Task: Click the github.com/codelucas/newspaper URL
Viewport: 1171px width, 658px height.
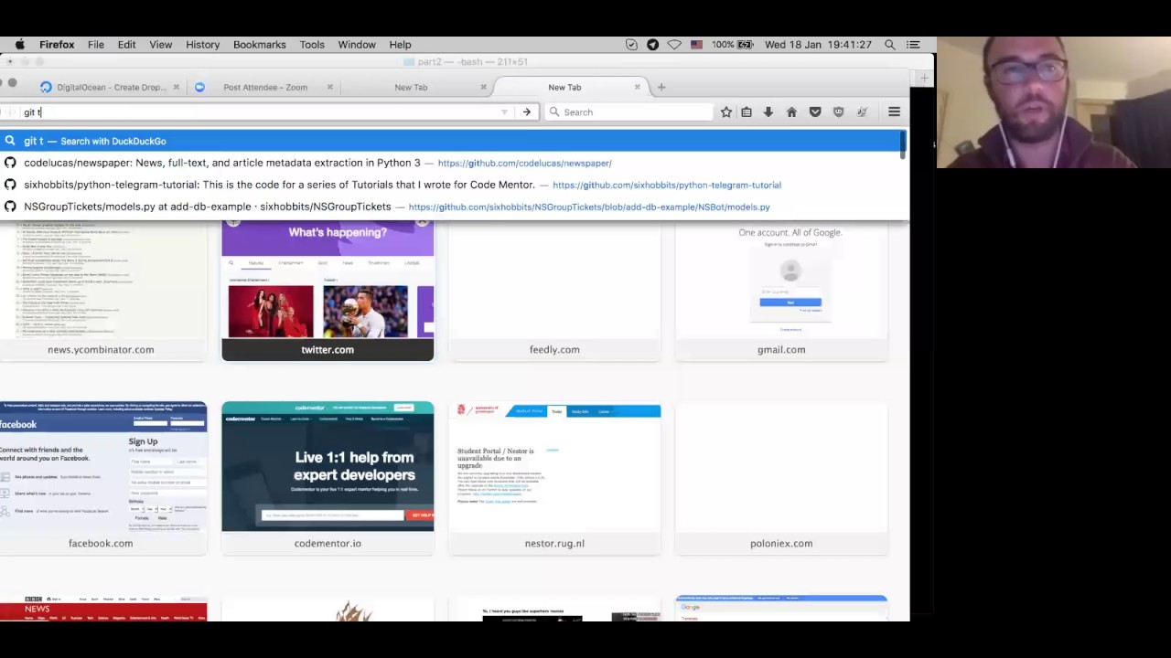Action: tap(524, 164)
